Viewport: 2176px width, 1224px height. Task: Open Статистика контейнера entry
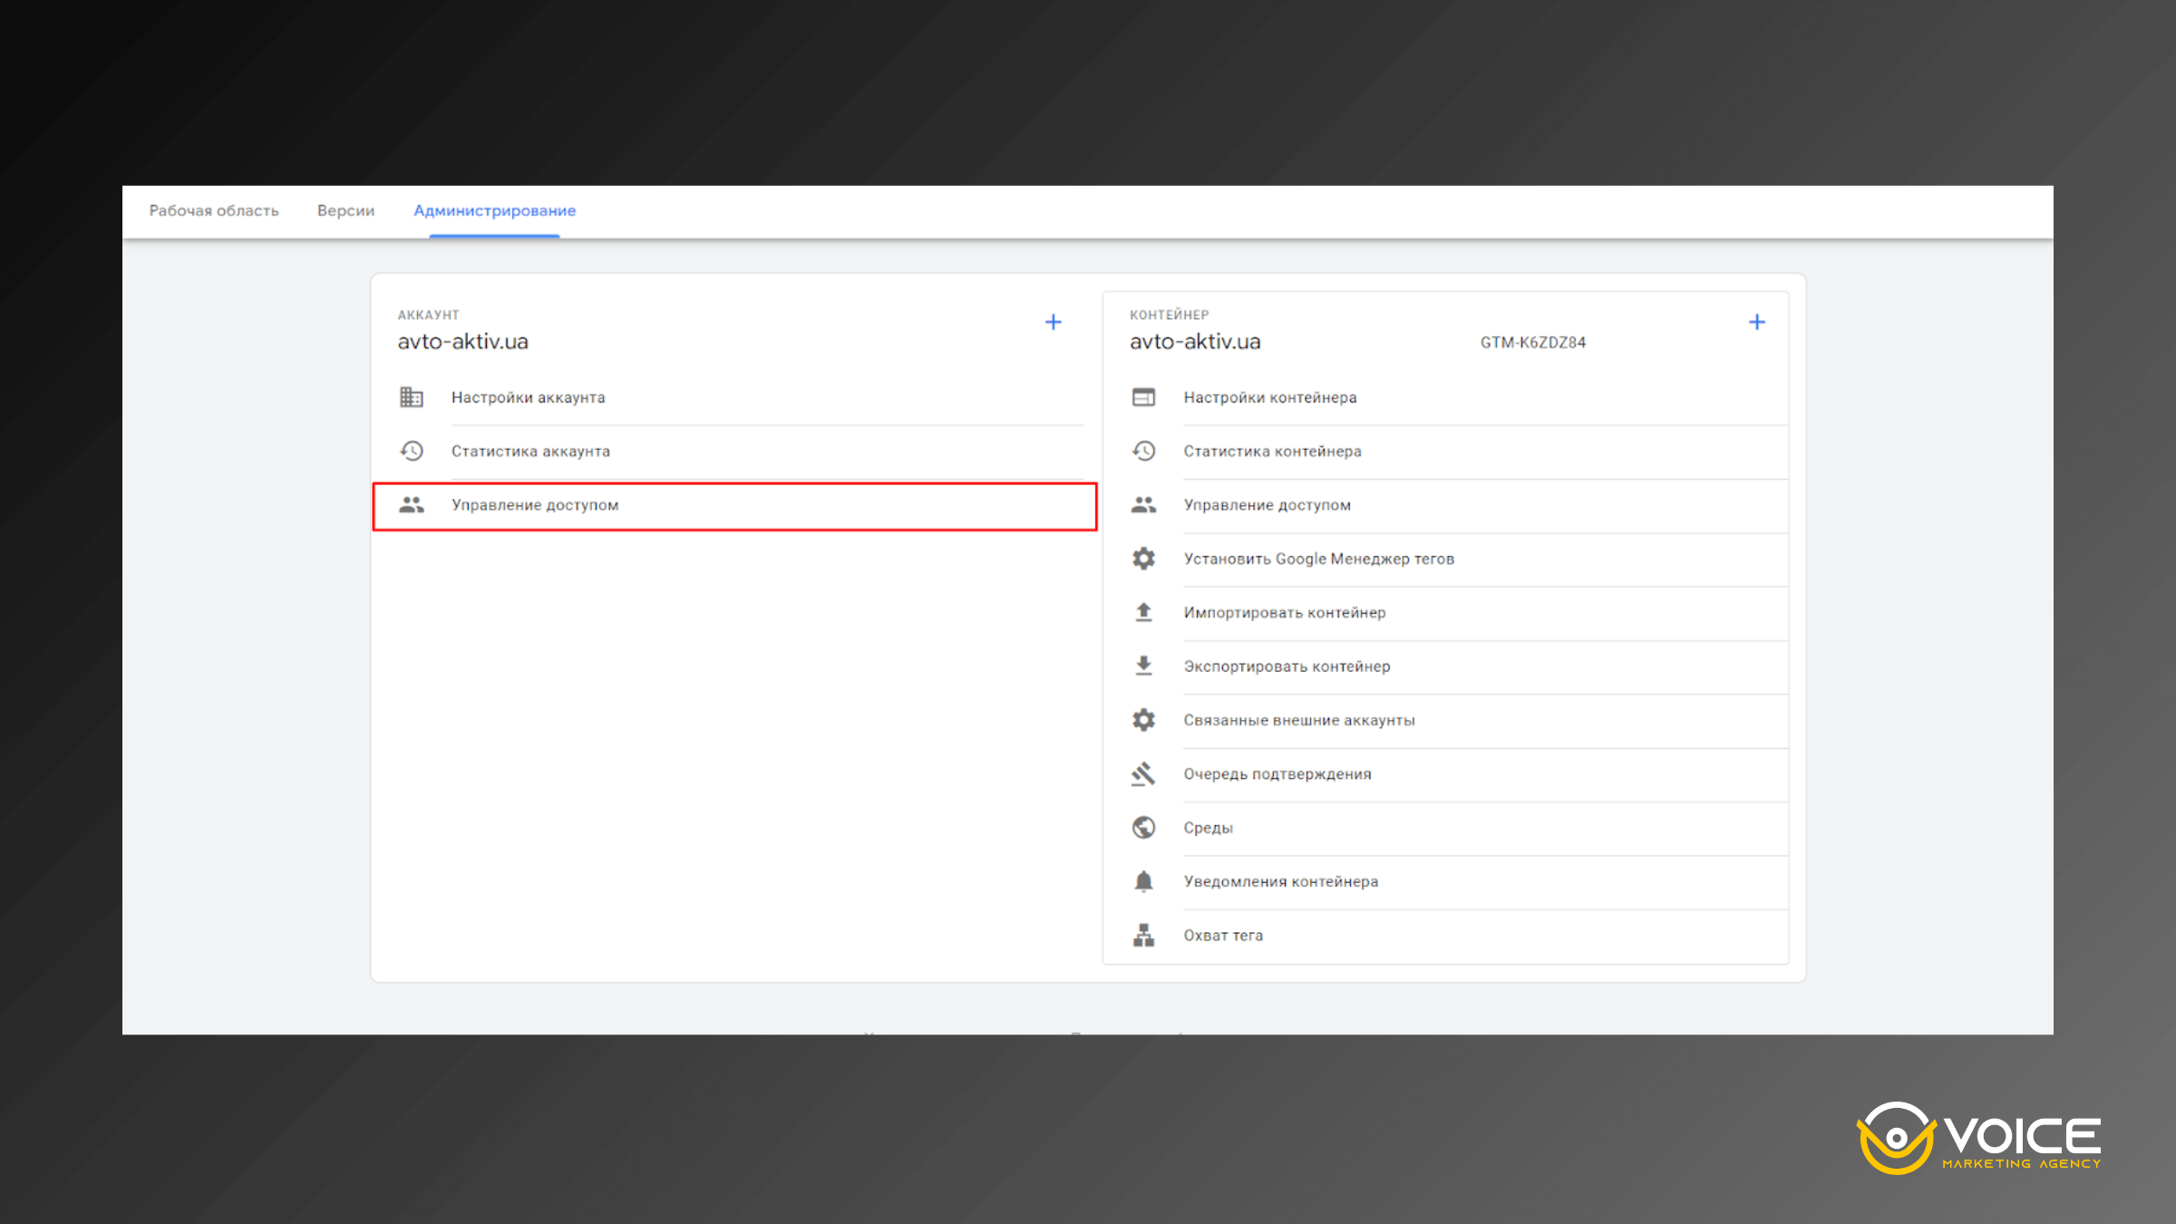pos(1272,451)
